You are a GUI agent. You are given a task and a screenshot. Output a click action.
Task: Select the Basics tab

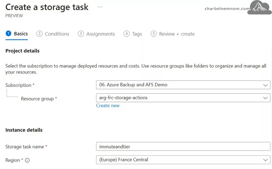click(x=17, y=34)
